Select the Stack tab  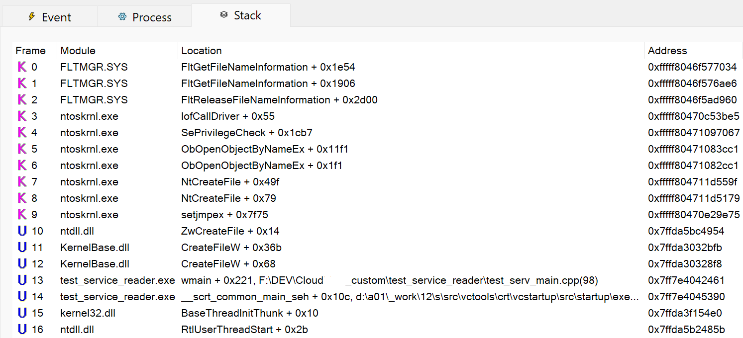click(x=240, y=15)
